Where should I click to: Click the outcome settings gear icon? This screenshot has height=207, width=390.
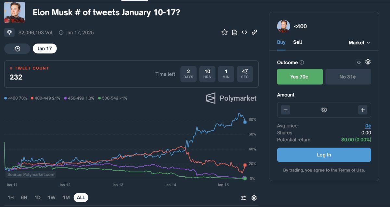(x=368, y=62)
